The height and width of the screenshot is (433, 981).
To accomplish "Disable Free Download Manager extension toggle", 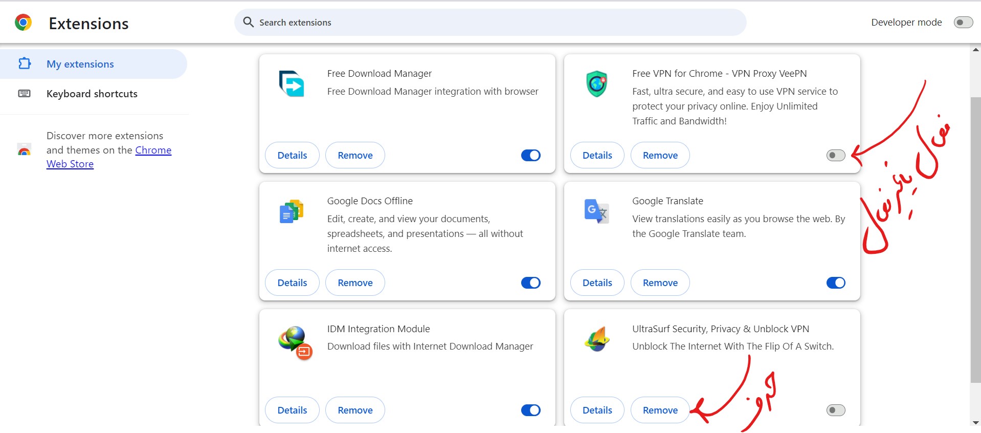I will coord(531,155).
